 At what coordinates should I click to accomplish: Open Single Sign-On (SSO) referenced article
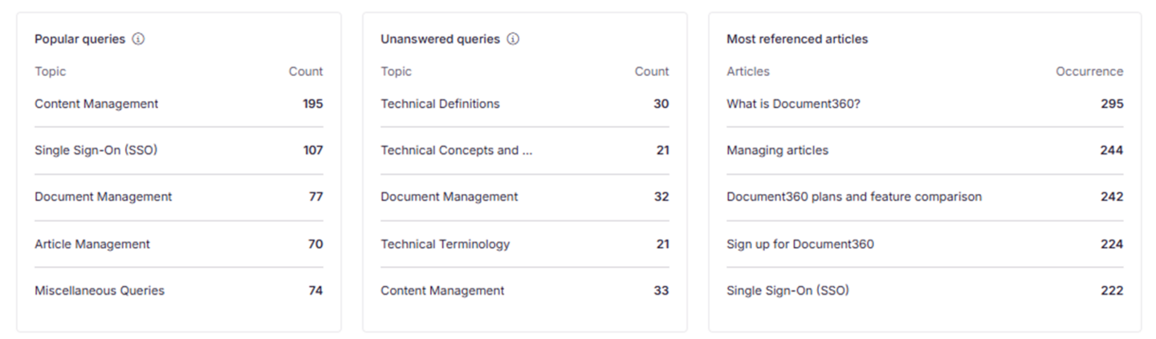pyautogui.click(x=788, y=290)
